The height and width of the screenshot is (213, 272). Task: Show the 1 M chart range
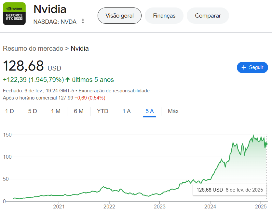56,111
